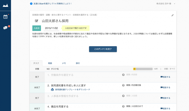Click task name 人事基本情報を作成する

pos(65,96)
